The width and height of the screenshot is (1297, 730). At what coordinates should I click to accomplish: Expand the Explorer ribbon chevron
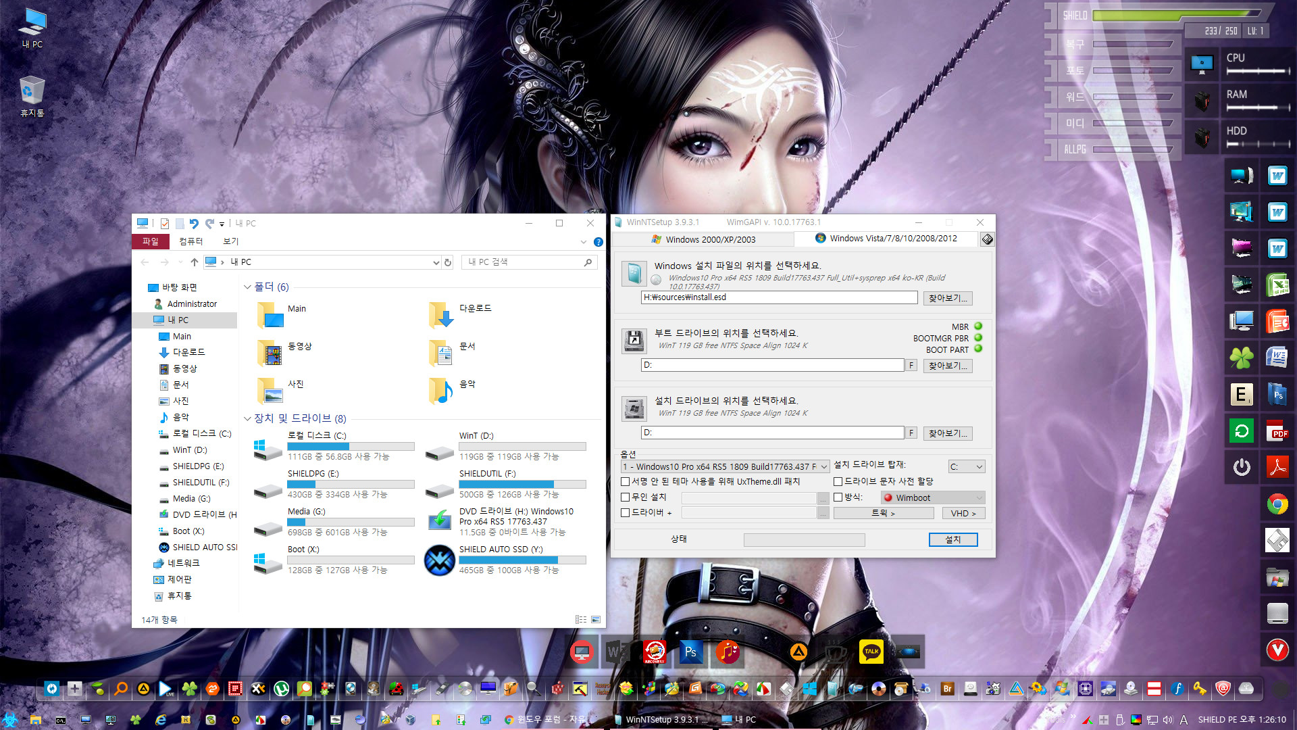coord(584,242)
